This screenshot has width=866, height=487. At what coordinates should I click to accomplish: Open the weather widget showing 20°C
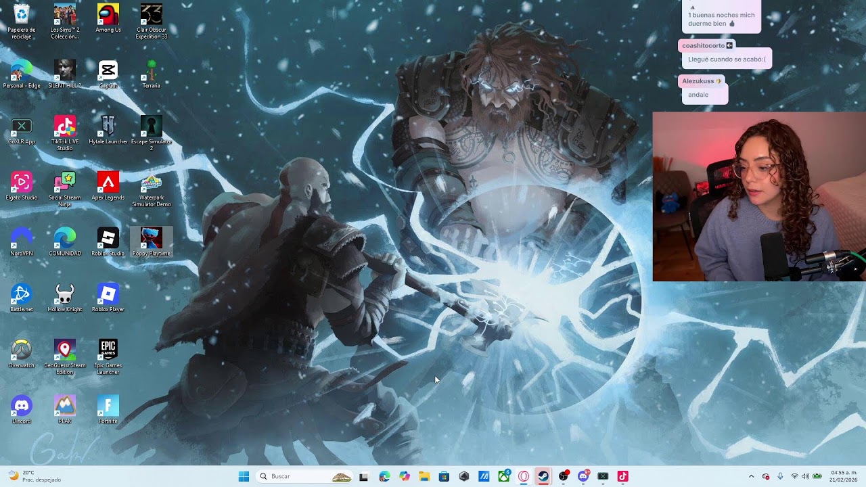(35, 476)
